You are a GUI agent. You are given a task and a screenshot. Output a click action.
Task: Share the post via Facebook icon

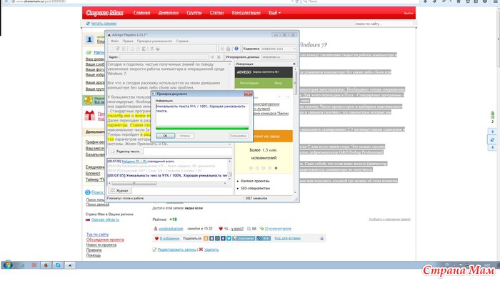tap(223, 238)
